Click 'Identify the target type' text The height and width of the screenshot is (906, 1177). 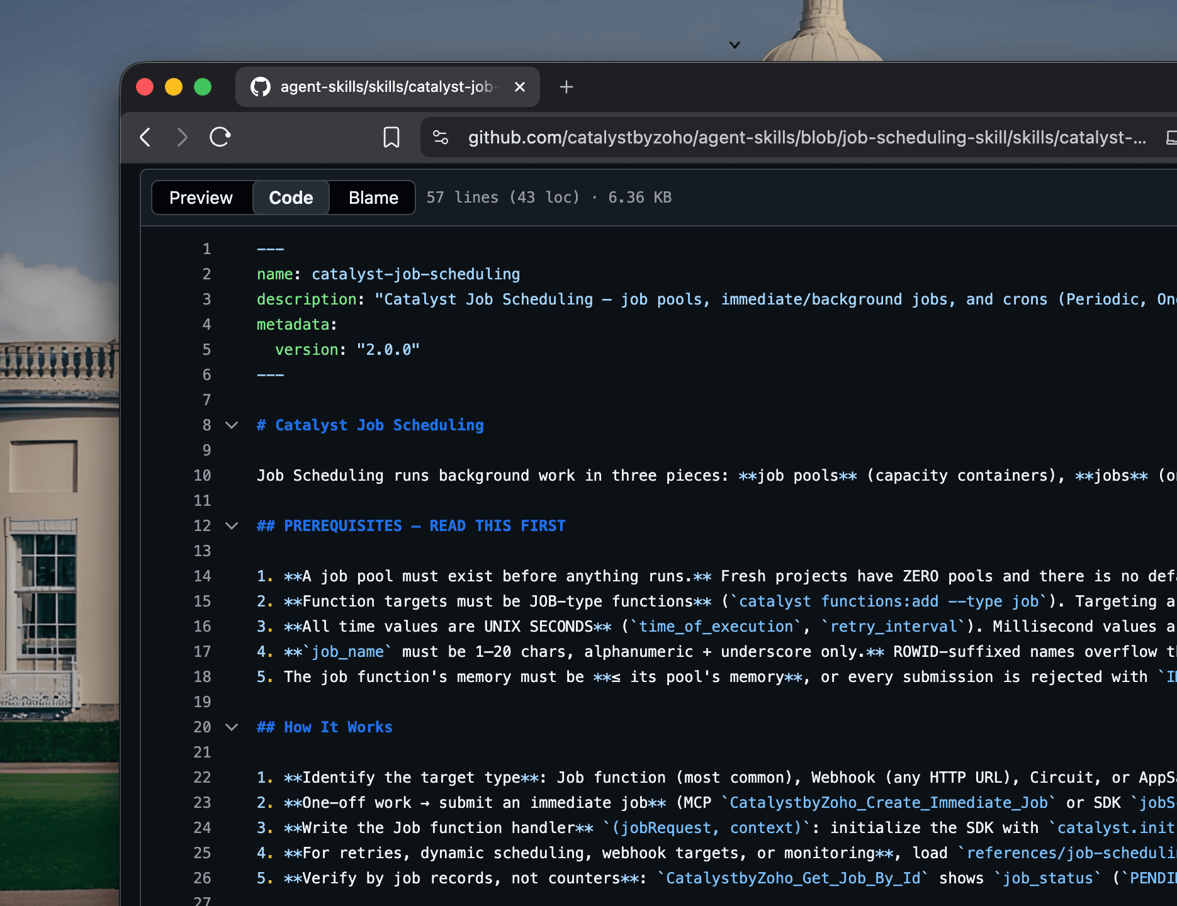click(x=412, y=778)
